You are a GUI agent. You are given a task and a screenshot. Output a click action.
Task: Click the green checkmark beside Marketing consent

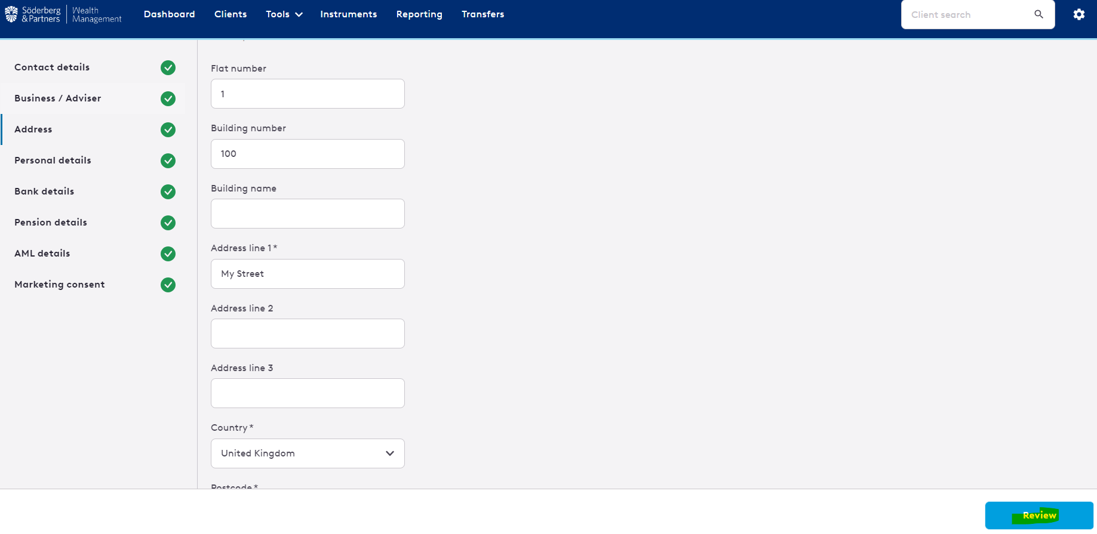(x=168, y=285)
